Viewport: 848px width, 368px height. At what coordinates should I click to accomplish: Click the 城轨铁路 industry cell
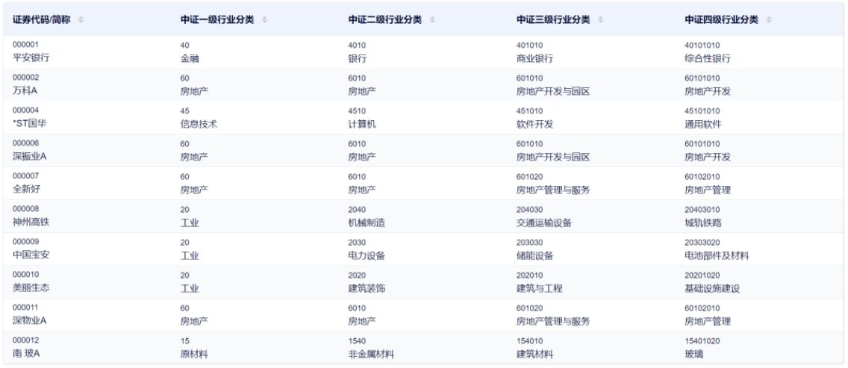click(x=703, y=223)
